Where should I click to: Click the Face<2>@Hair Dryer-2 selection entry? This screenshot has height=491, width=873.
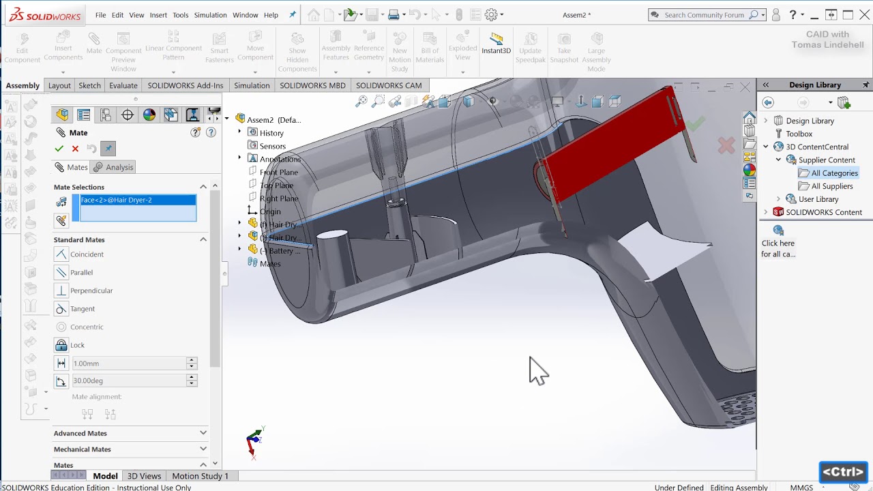point(138,200)
